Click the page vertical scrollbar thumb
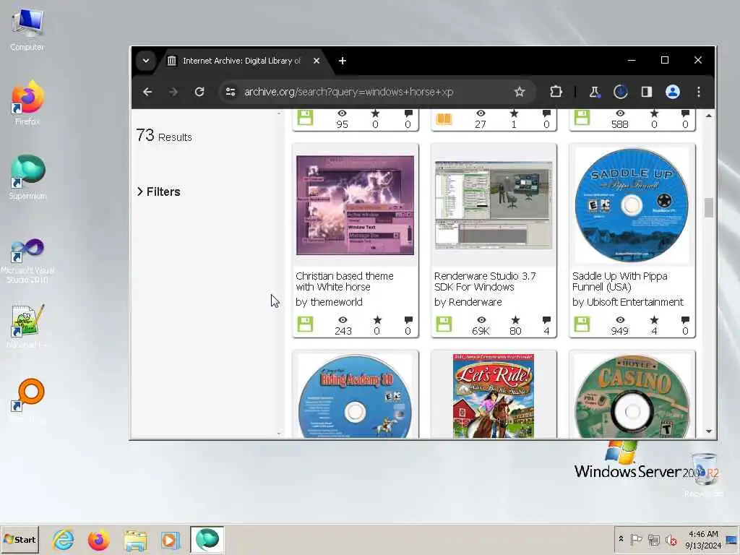 [x=708, y=208]
